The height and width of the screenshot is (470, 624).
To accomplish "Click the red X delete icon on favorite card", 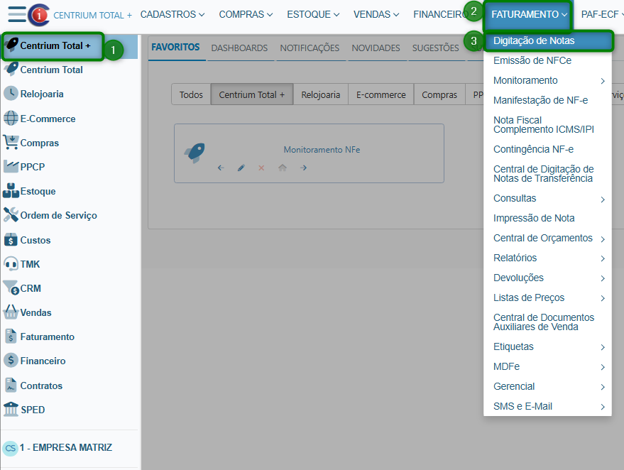I will click(261, 168).
